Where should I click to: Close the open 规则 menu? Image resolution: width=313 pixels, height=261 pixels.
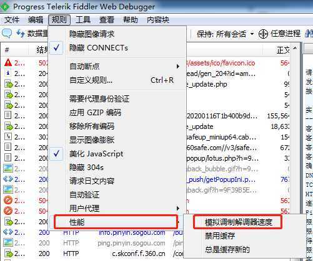pyautogui.click(x=59, y=20)
